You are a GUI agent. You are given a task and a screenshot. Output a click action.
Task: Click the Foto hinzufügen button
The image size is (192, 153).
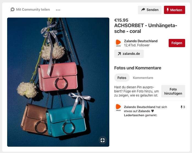point(173,91)
